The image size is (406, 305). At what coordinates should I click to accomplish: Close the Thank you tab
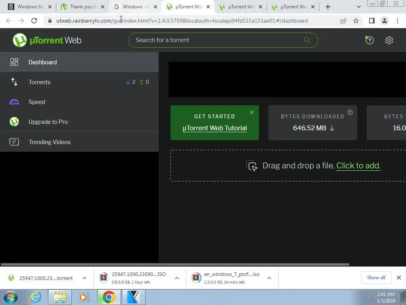coord(103,7)
